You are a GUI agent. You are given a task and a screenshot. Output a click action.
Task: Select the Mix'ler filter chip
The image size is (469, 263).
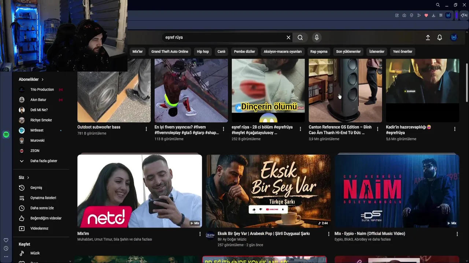[137, 52]
